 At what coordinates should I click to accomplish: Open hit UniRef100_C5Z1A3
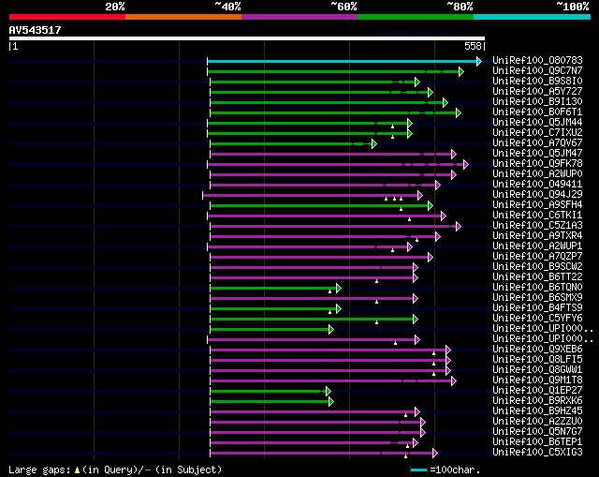(x=537, y=226)
